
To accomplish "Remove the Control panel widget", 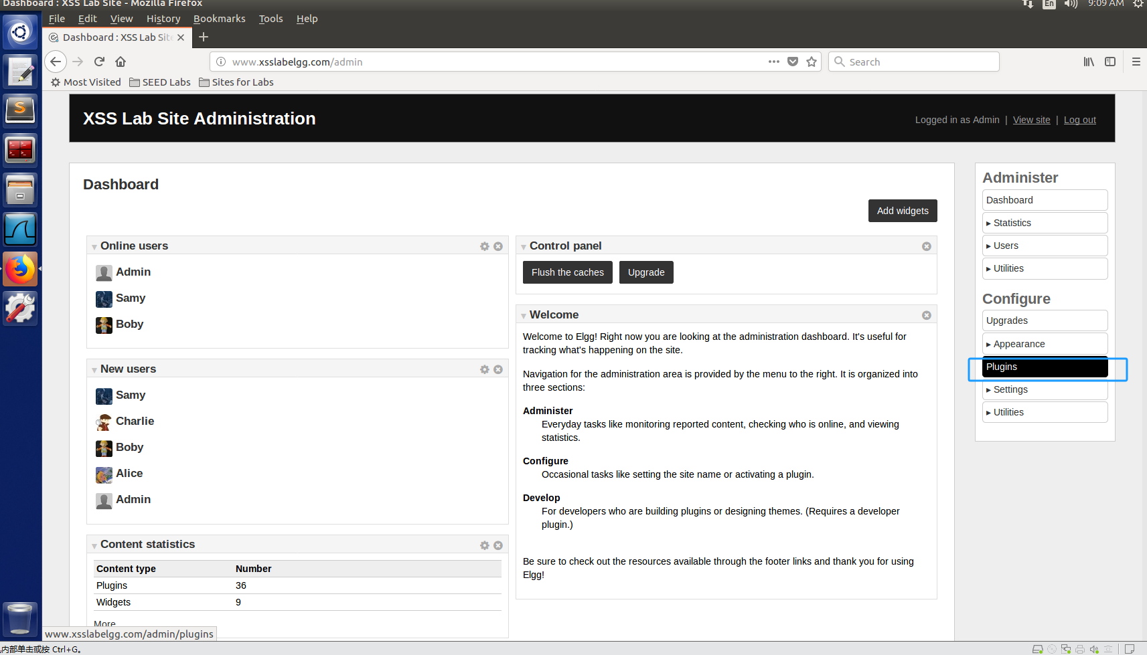I will 927,246.
